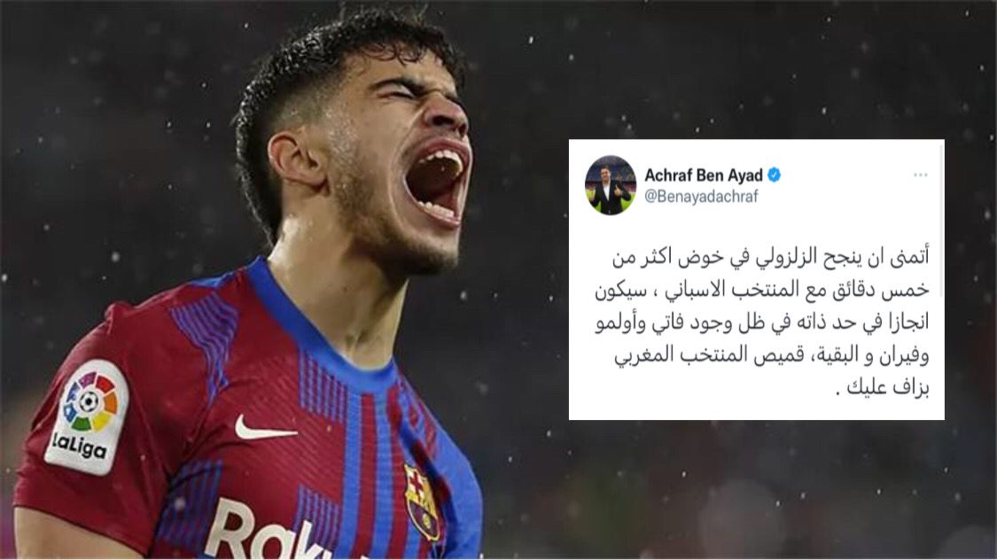Click the FC Barcelona crest on the shirt
The height and width of the screenshot is (560, 997).
click(422, 502)
